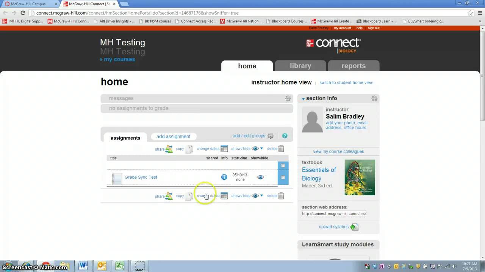
Task: Open the Essentials of Biology textbook link
Action: tap(319, 174)
